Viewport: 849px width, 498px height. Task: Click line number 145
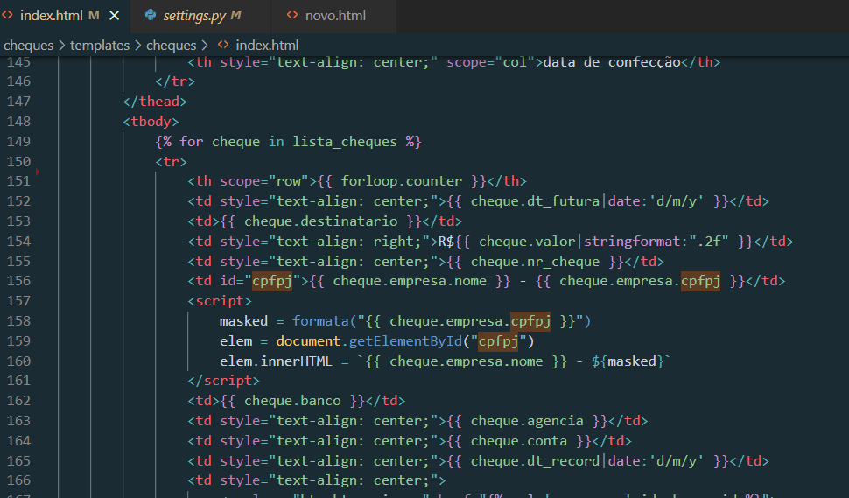pos(19,62)
